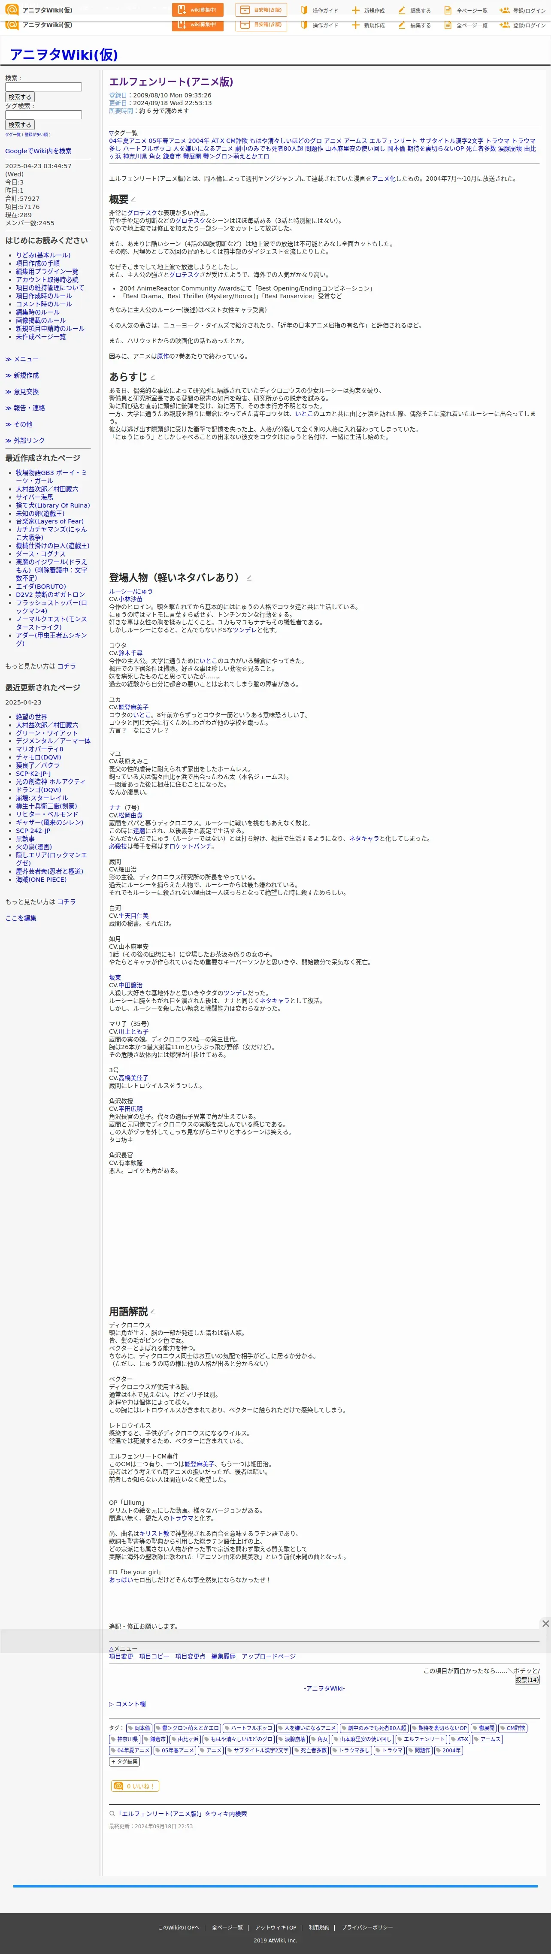The width and height of the screenshot is (551, 1954).
Task: Open the 由比ヶ浜 tag chip
Action: coord(185,1739)
